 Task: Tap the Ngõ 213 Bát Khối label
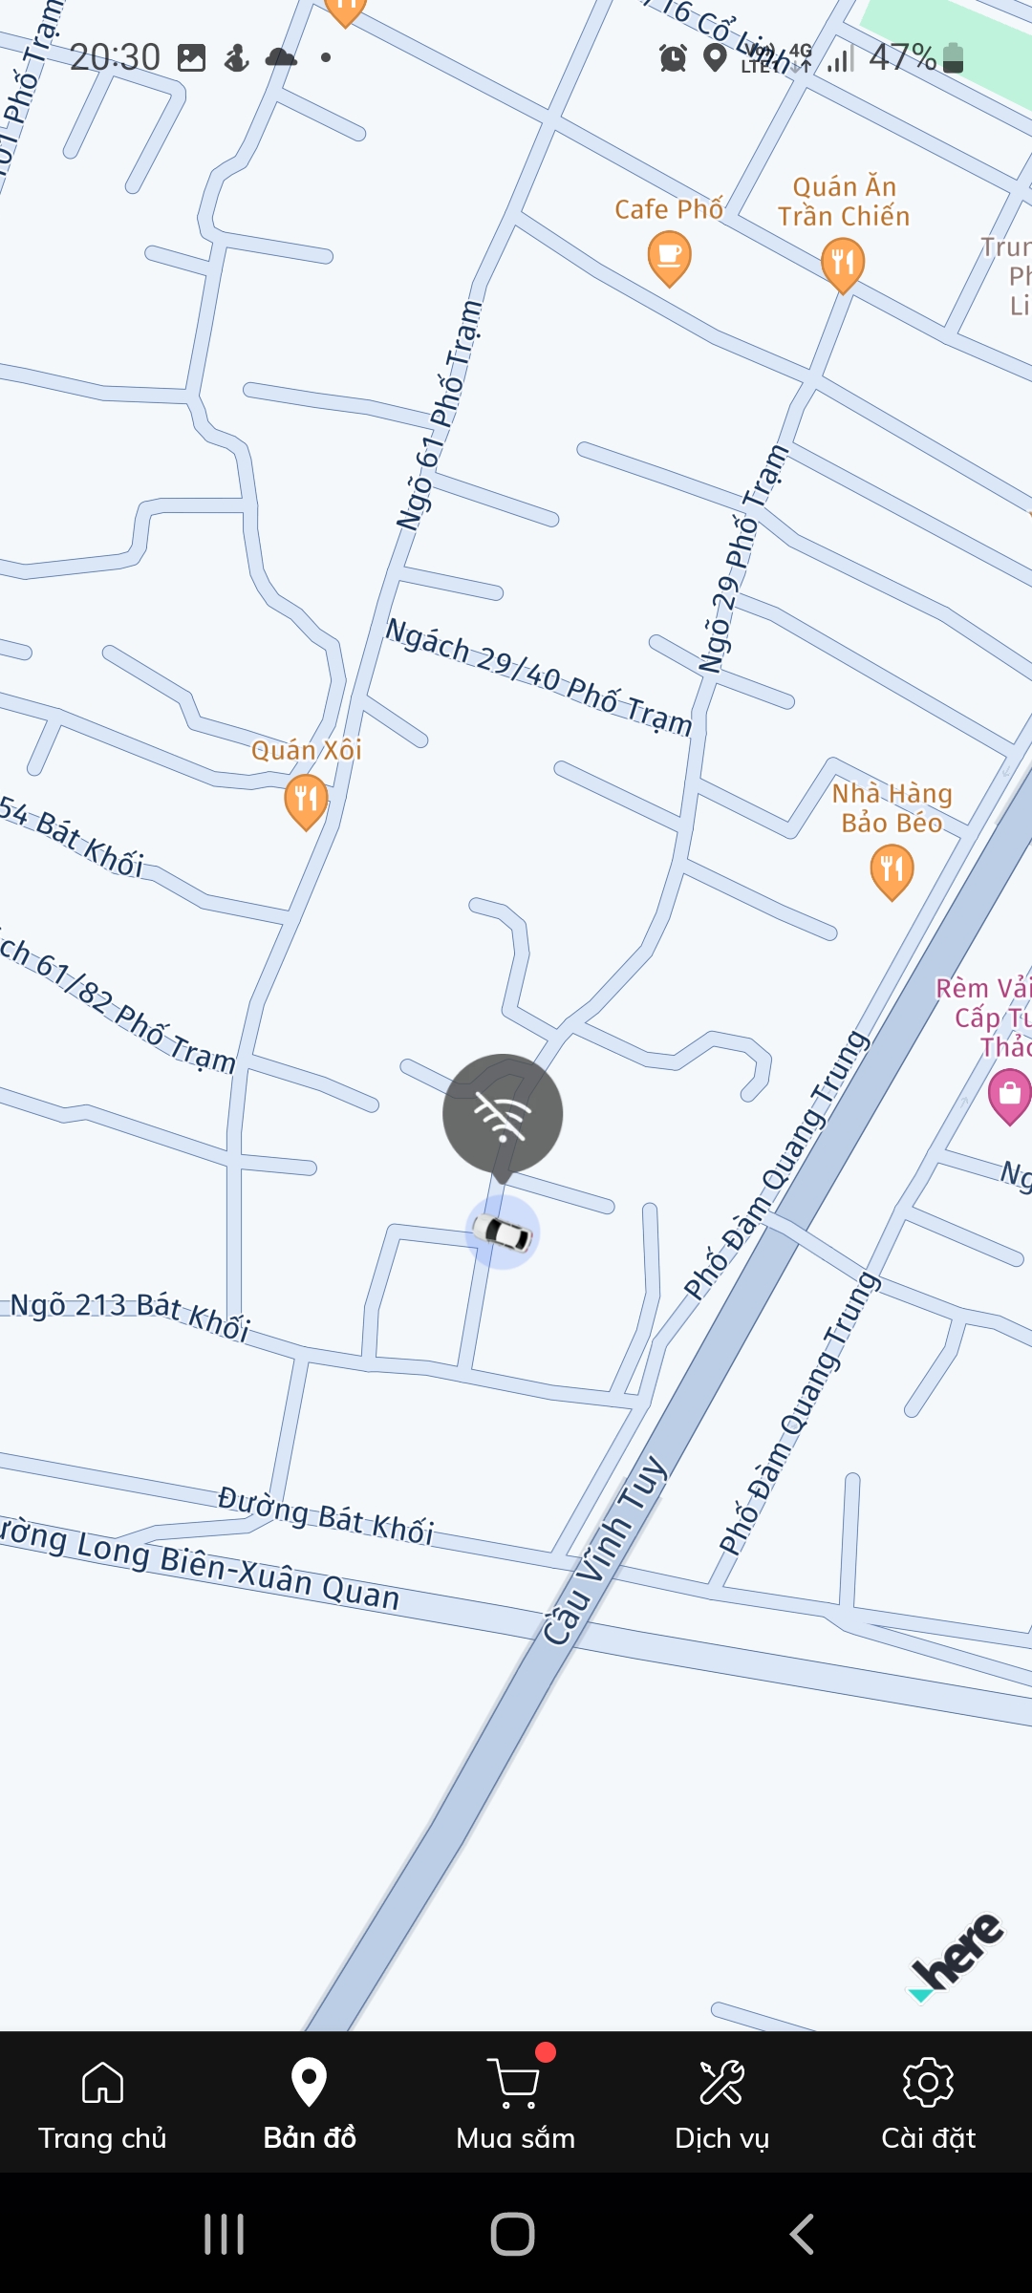click(130, 1313)
